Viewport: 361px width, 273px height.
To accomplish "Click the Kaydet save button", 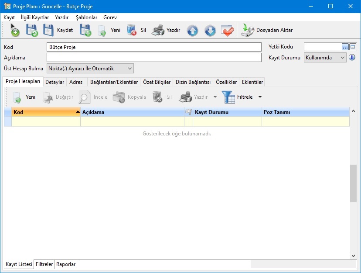I will [x=58, y=31].
